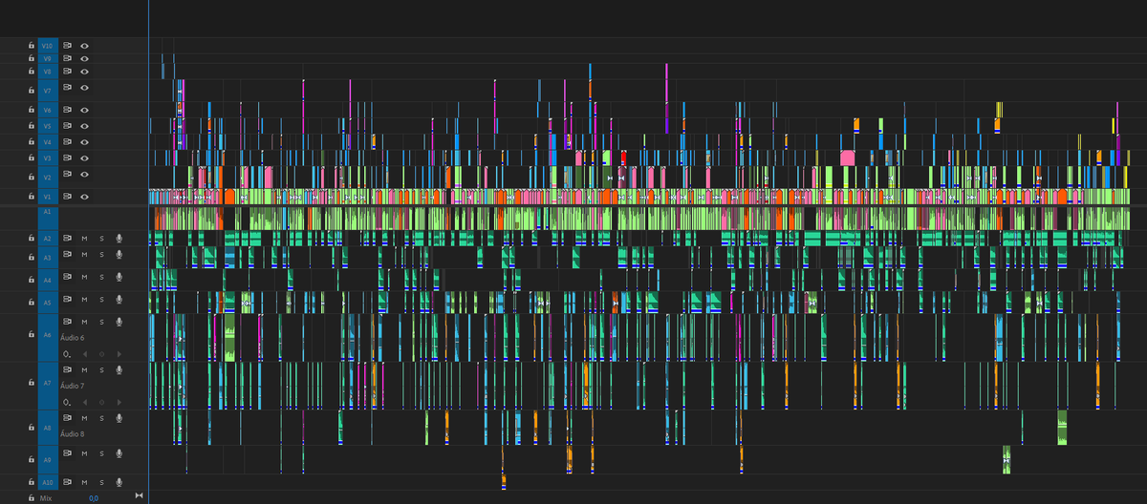Hide track V8 output with eye icon
Image resolution: width=1147 pixels, height=504 pixels.
pos(84,72)
